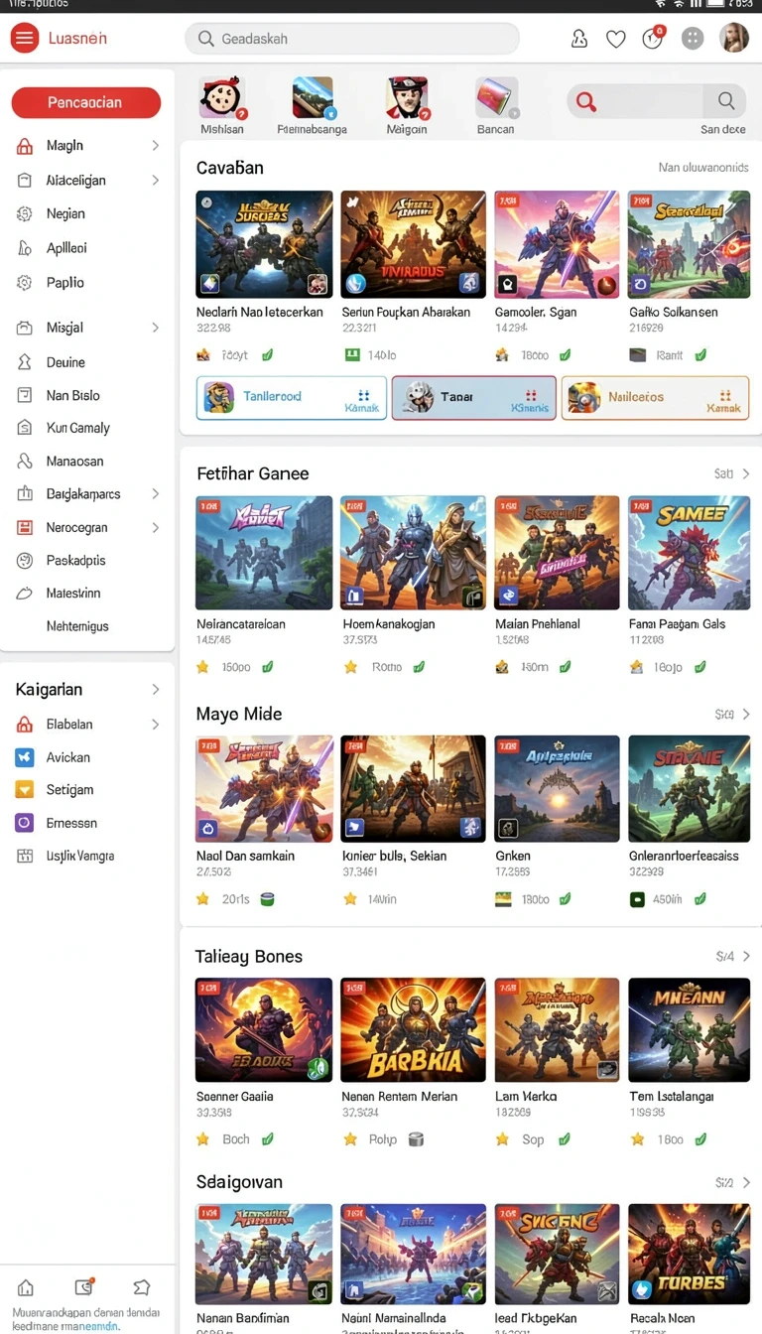Click the Maian Pnehlanal game title
The image size is (762, 1334).
(538, 624)
